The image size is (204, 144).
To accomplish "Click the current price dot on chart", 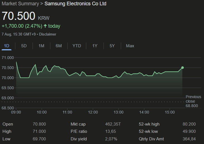I will [182, 68].
